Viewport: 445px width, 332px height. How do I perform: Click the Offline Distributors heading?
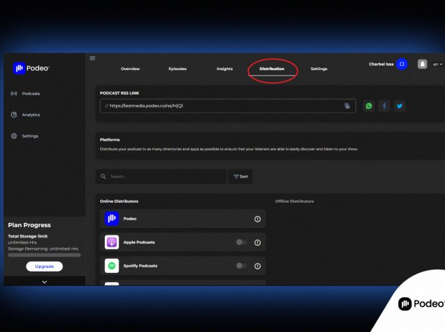click(x=294, y=201)
